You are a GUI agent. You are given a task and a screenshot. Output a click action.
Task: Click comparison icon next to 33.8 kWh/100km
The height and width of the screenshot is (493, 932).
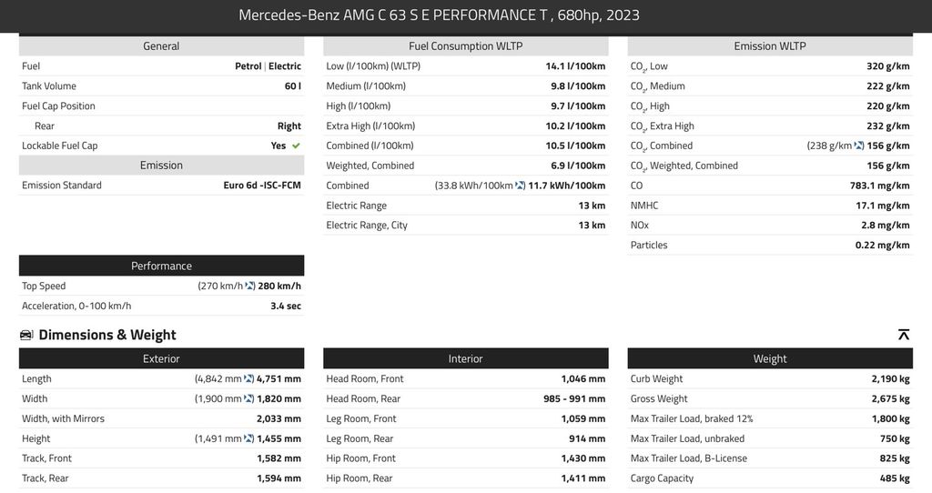click(x=520, y=186)
